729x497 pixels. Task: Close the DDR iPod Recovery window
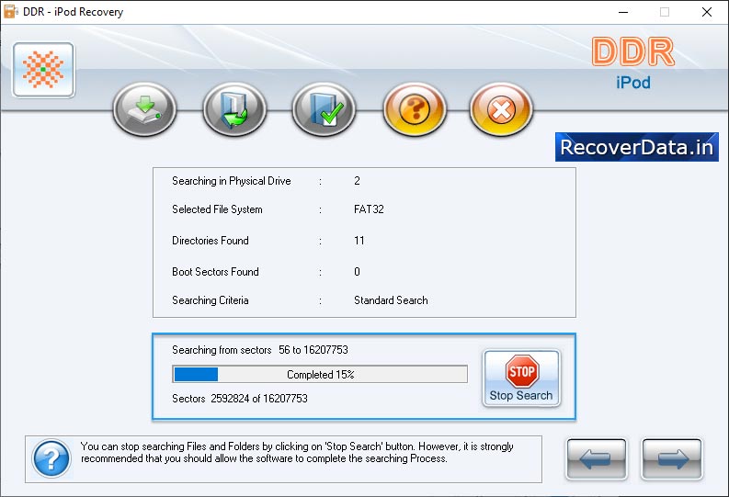(707, 12)
